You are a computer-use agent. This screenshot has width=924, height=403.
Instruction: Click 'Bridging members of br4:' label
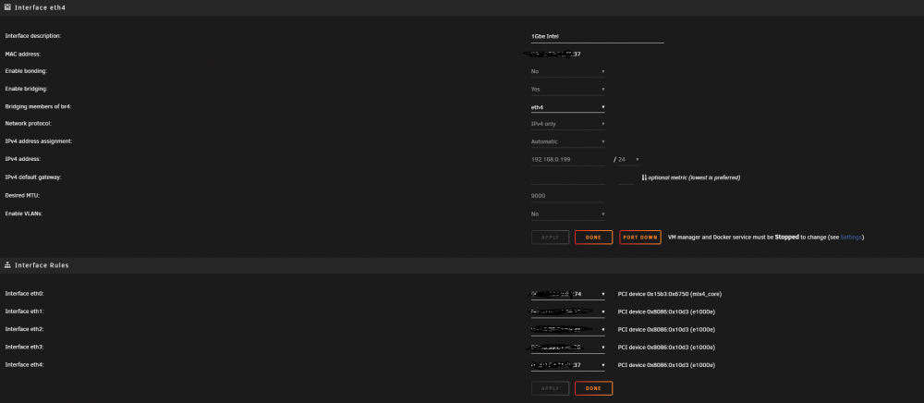(37, 106)
